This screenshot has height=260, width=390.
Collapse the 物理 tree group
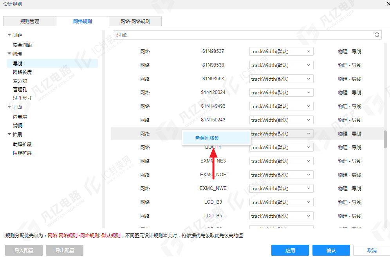tap(9, 54)
